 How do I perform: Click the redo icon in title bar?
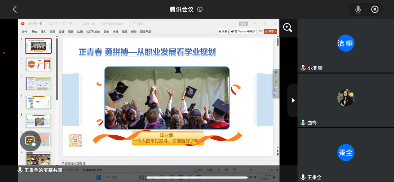point(65,23)
